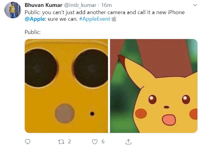This screenshot has height=147, width=201.
Task: Open the 16m tweet timestamp
Action: pyautogui.click(x=106, y=5)
